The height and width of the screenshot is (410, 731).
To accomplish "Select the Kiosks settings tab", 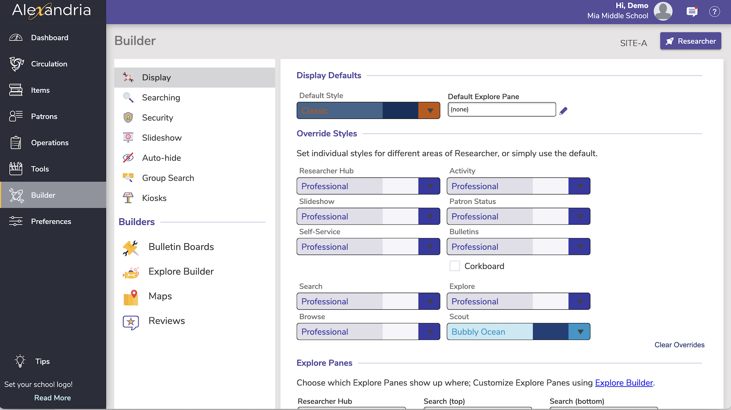I will pyautogui.click(x=154, y=198).
